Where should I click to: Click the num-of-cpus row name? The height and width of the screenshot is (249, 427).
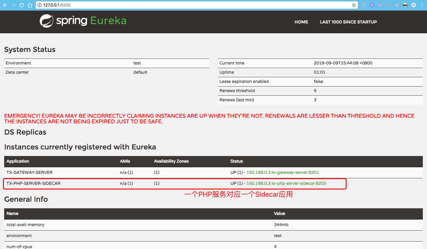coord(19,247)
